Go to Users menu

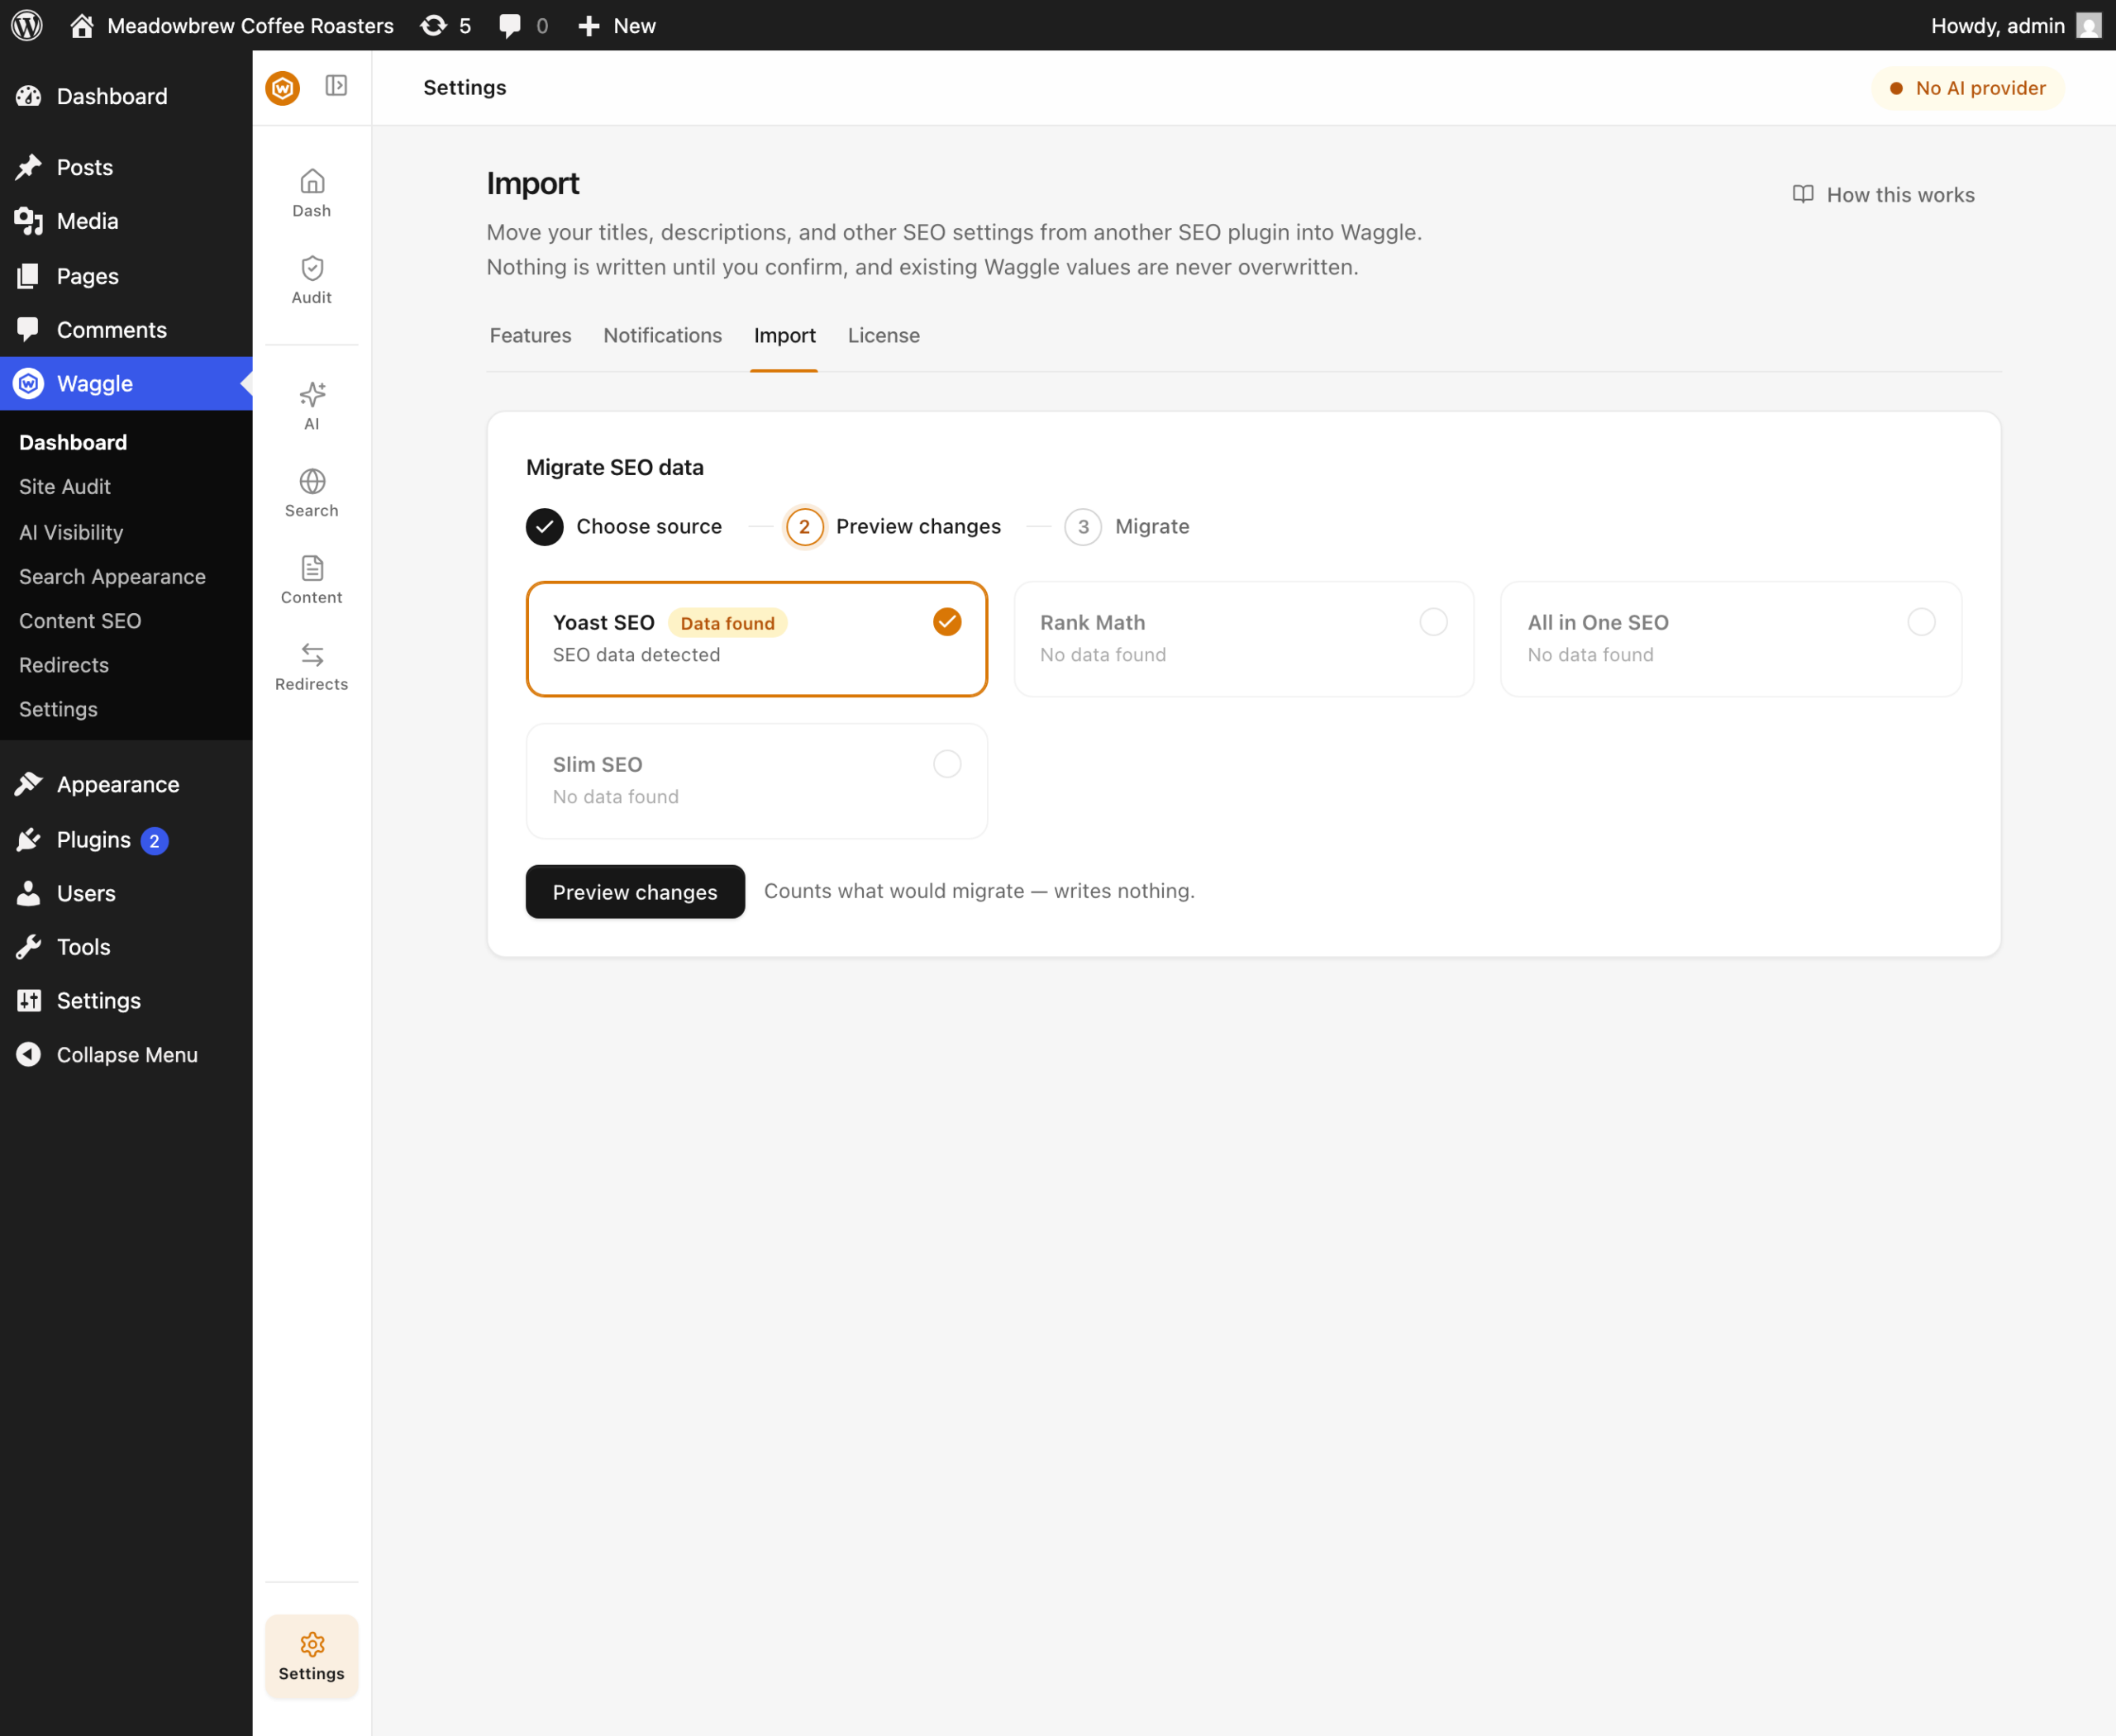(126, 893)
